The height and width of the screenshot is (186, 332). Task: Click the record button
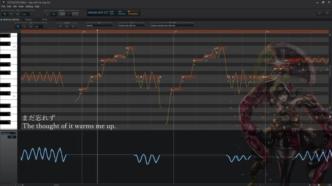click(75, 14)
